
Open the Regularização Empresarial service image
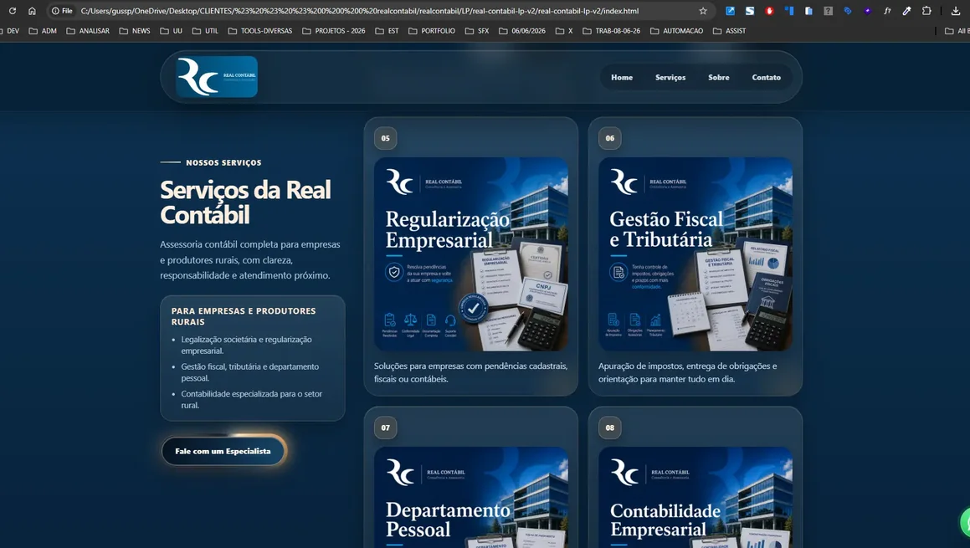(x=470, y=254)
